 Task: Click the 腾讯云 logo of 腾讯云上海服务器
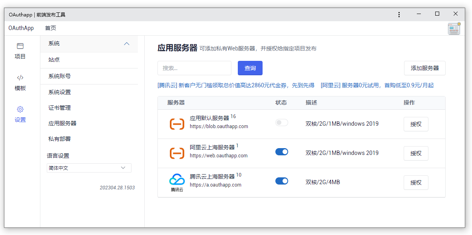coord(177,183)
